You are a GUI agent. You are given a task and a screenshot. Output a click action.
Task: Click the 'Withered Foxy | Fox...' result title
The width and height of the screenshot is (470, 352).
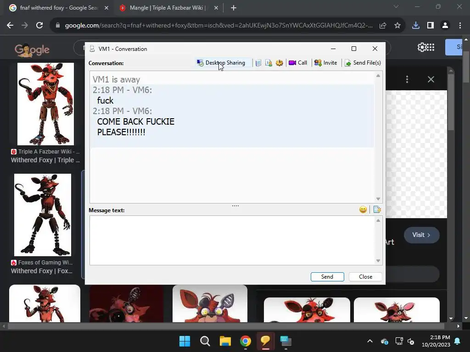42,271
